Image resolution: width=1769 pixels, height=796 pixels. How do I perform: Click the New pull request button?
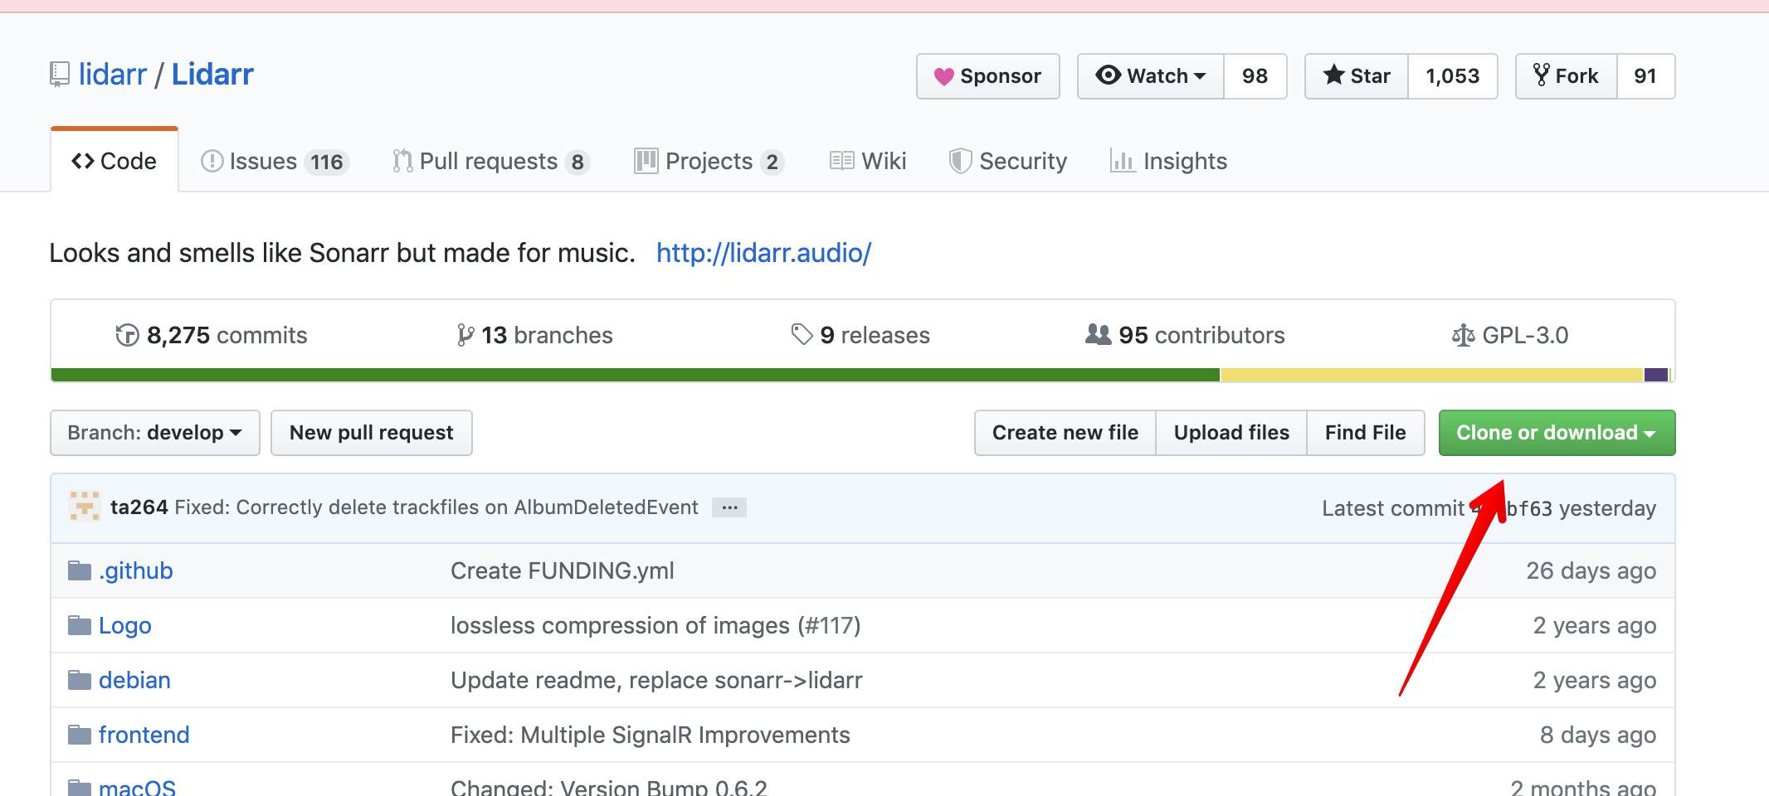371,432
